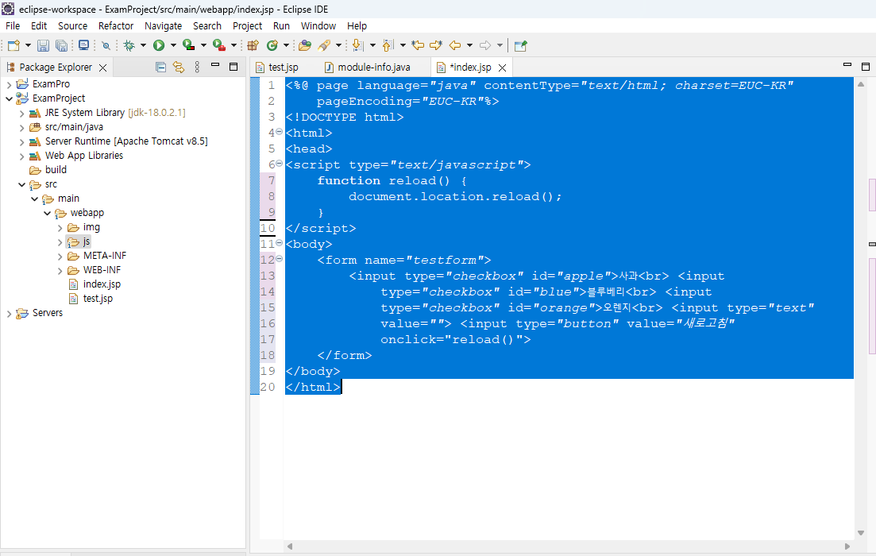Collapse All in Package Explorer
The image size is (876, 556).
(x=161, y=67)
